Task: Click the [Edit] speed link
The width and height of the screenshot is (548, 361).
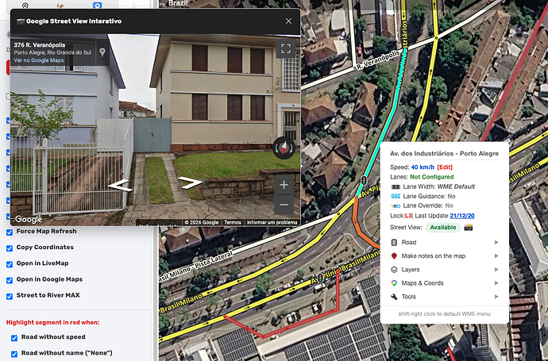Action: coord(445,167)
